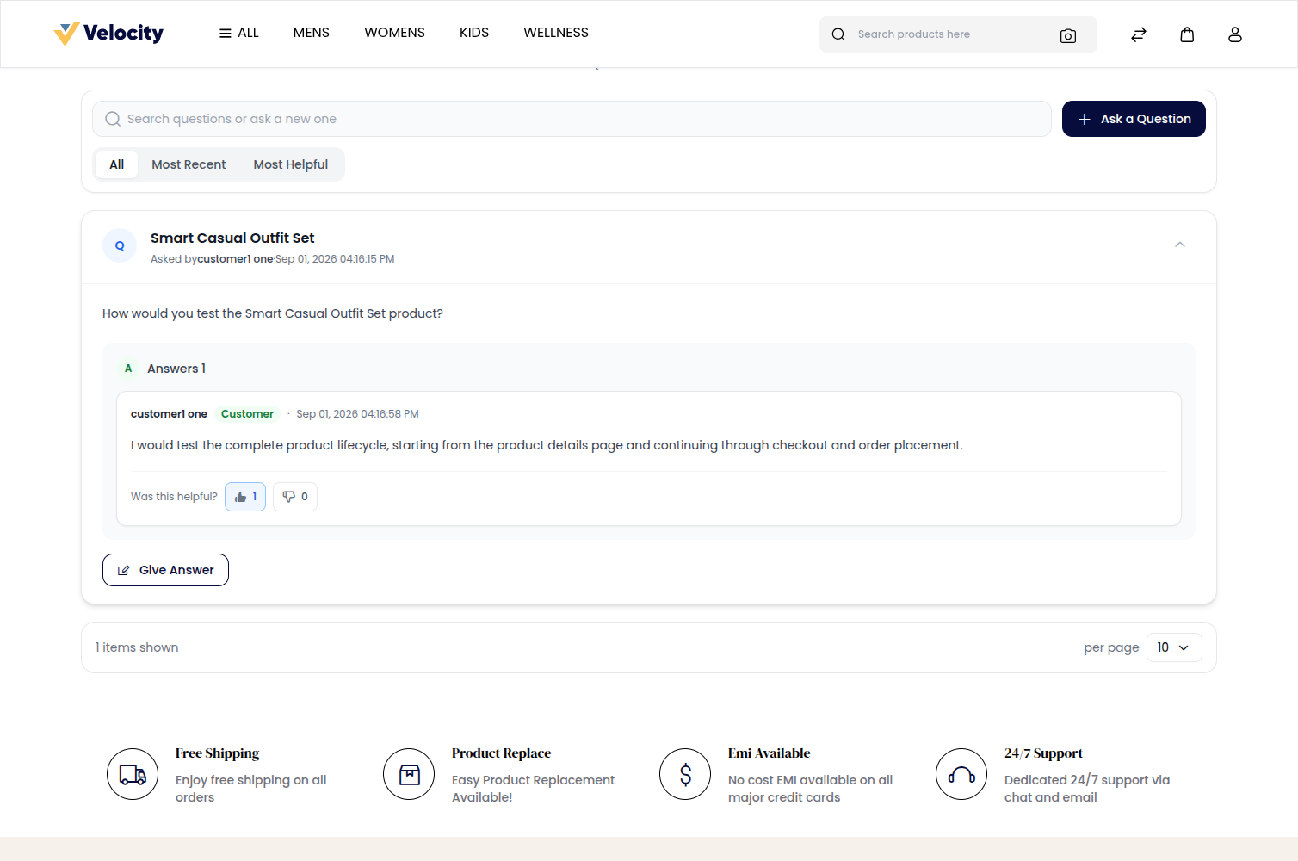Screen dimensions: 1298x861
Task: Click the Product Replace box icon
Action: click(x=409, y=774)
